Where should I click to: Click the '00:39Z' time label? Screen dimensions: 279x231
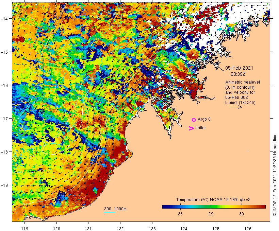pos(238,74)
